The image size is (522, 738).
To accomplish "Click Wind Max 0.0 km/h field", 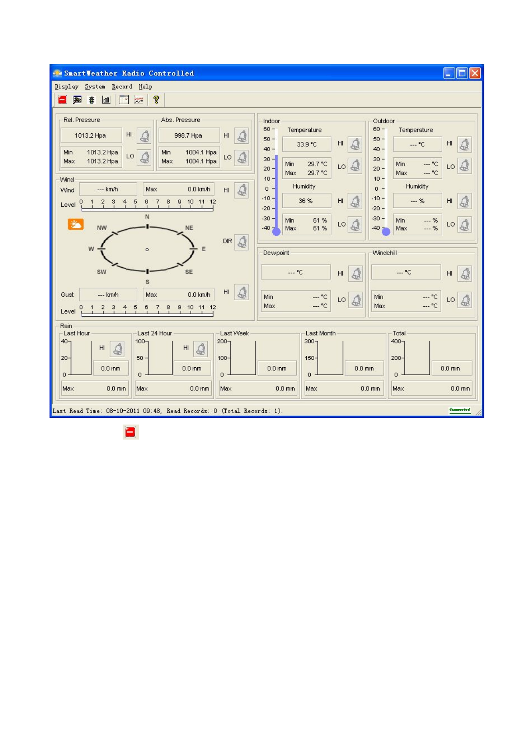I will coord(179,189).
